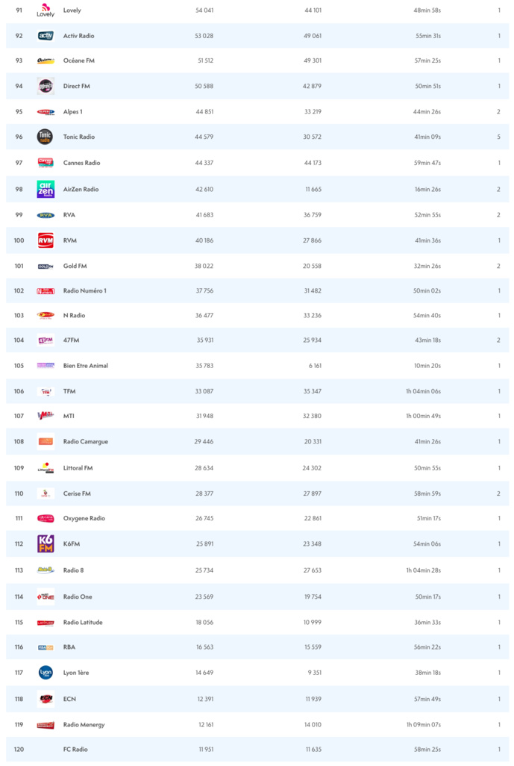This screenshot has width=514, height=766.
Task: Select rank 100 row number
Action: click(x=19, y=240)
